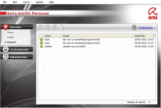The height and width of the screenshot is (108, 161).
Task: Click 'No virus or unwanted program found!' at 16:43
Action: point(81,39)
